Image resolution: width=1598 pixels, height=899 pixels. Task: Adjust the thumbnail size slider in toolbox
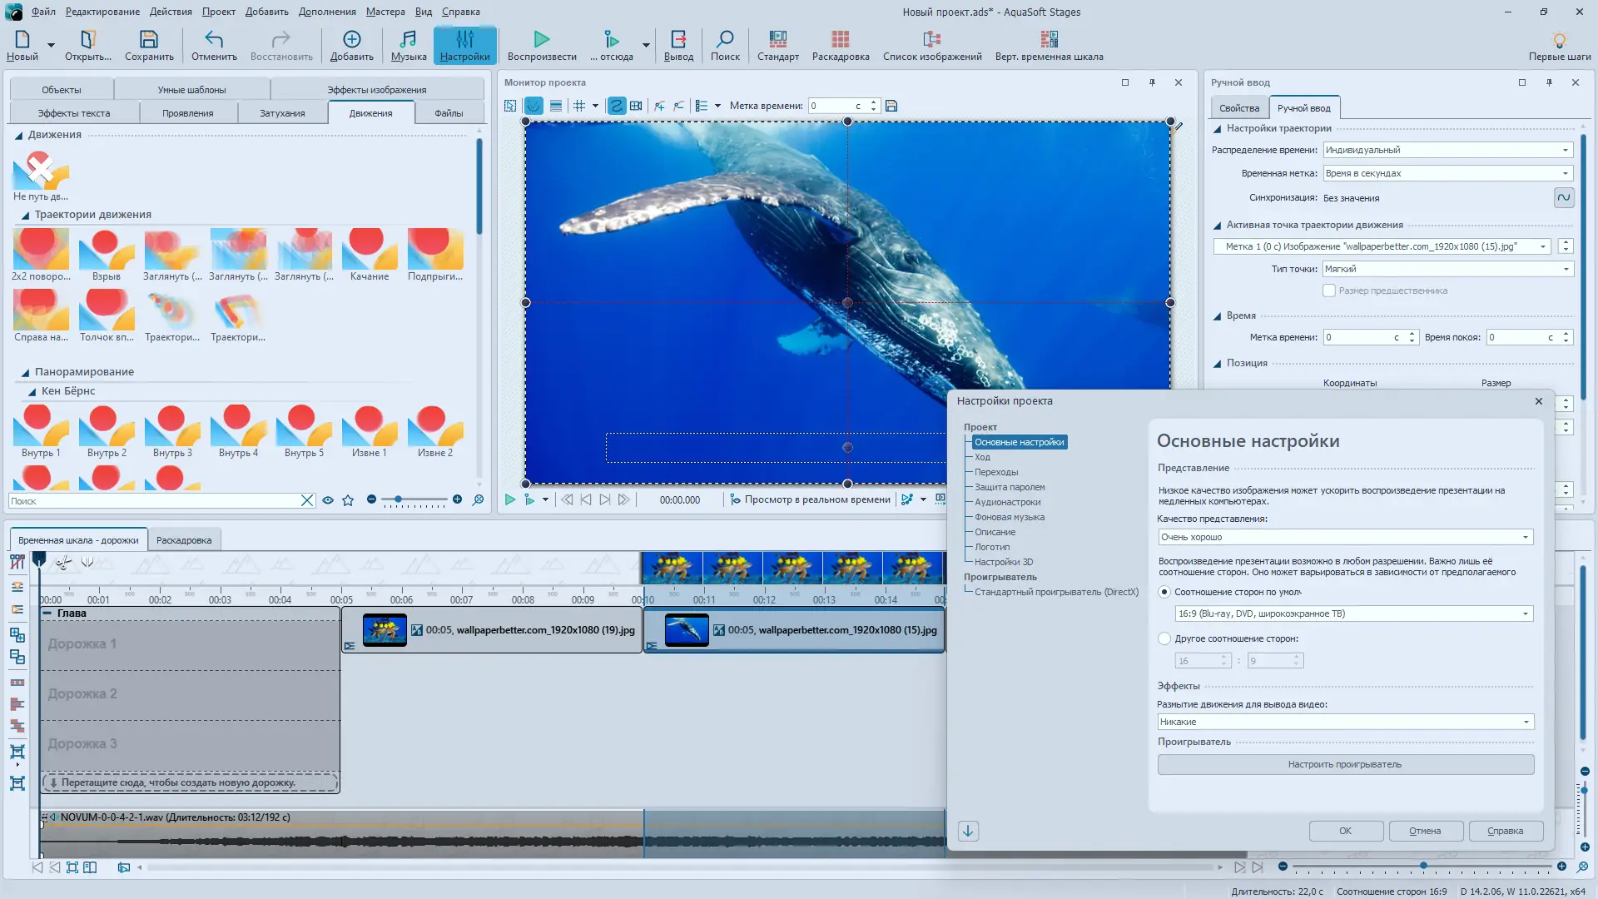[x=399, y=499]
